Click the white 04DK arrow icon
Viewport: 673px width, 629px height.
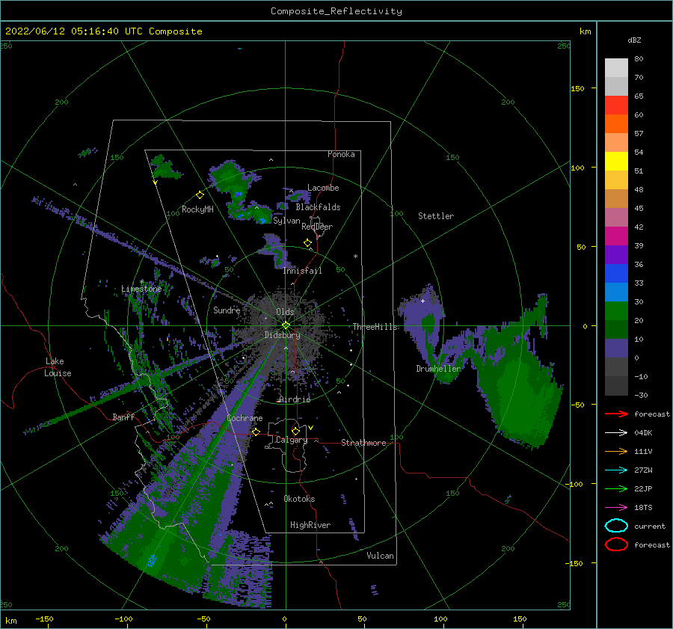(x=616, y=433)
